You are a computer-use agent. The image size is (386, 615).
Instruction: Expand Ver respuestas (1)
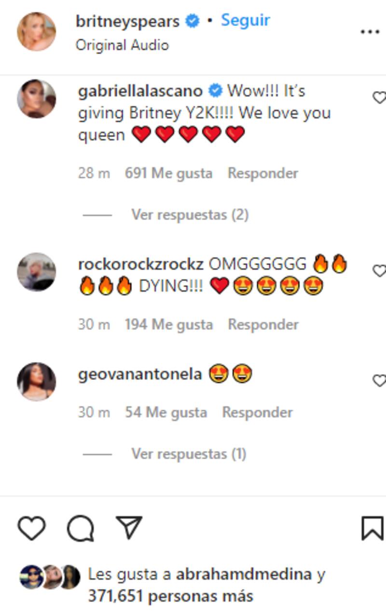click(x=189, y=454)
